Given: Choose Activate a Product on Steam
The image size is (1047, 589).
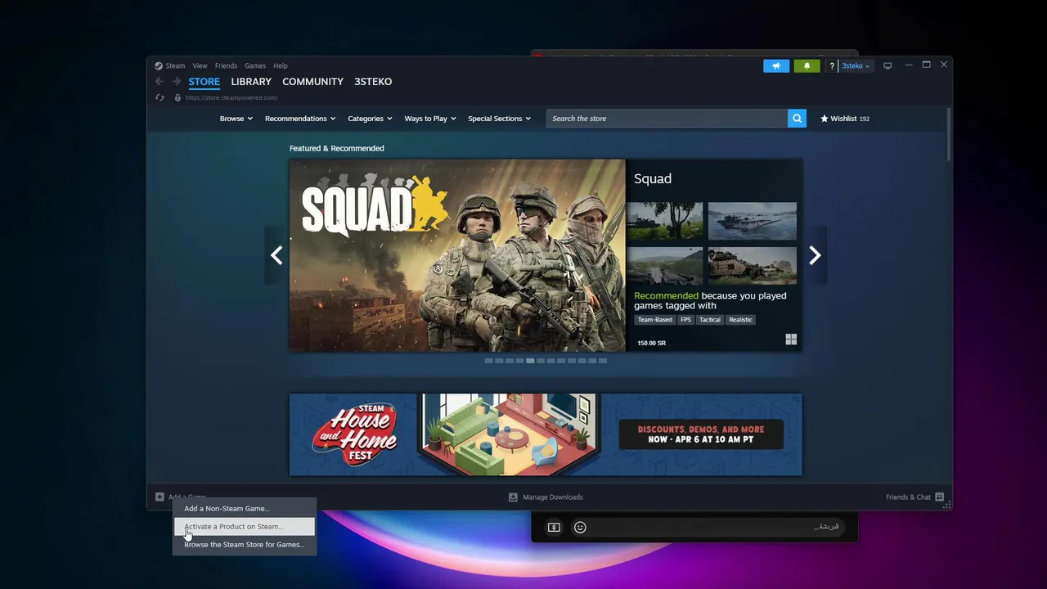Looking at the screenshot, I should click(244, 526).
